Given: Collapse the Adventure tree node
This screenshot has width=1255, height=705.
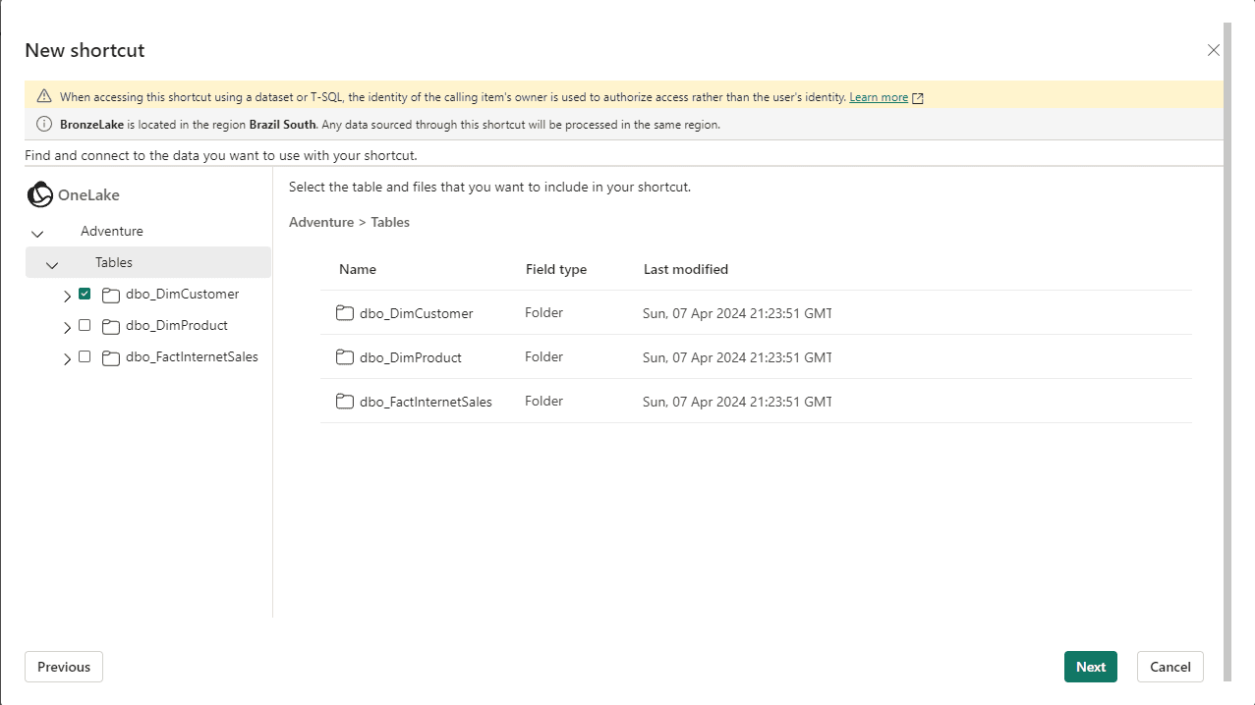Looking at the screenshot, I should (37, 234).
